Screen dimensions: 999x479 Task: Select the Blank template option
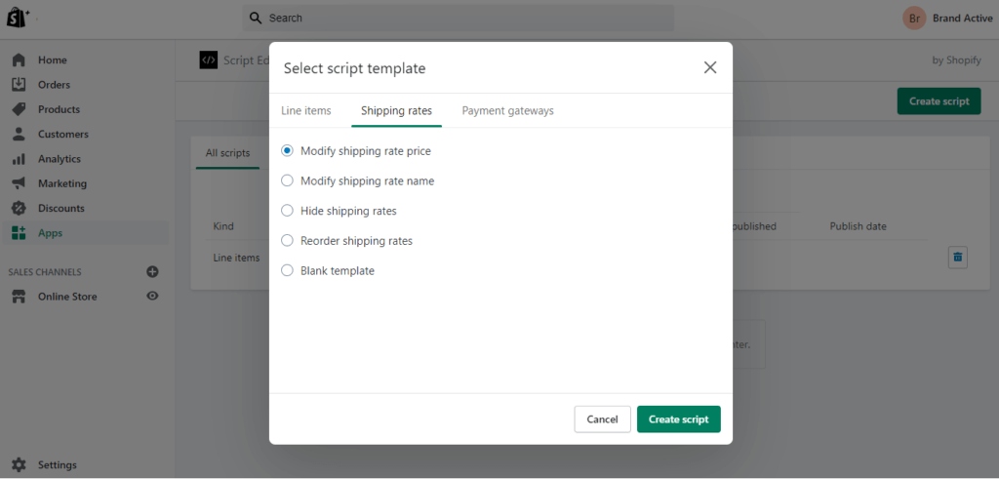pyautogui.click(x=287, y=271)
